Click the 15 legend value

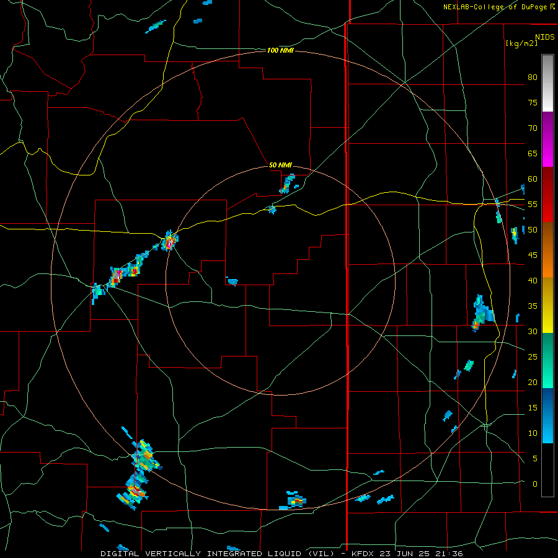coord(533,408)
